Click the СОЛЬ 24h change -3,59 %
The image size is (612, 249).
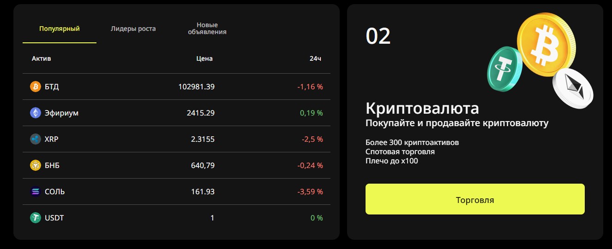(310, 191)
